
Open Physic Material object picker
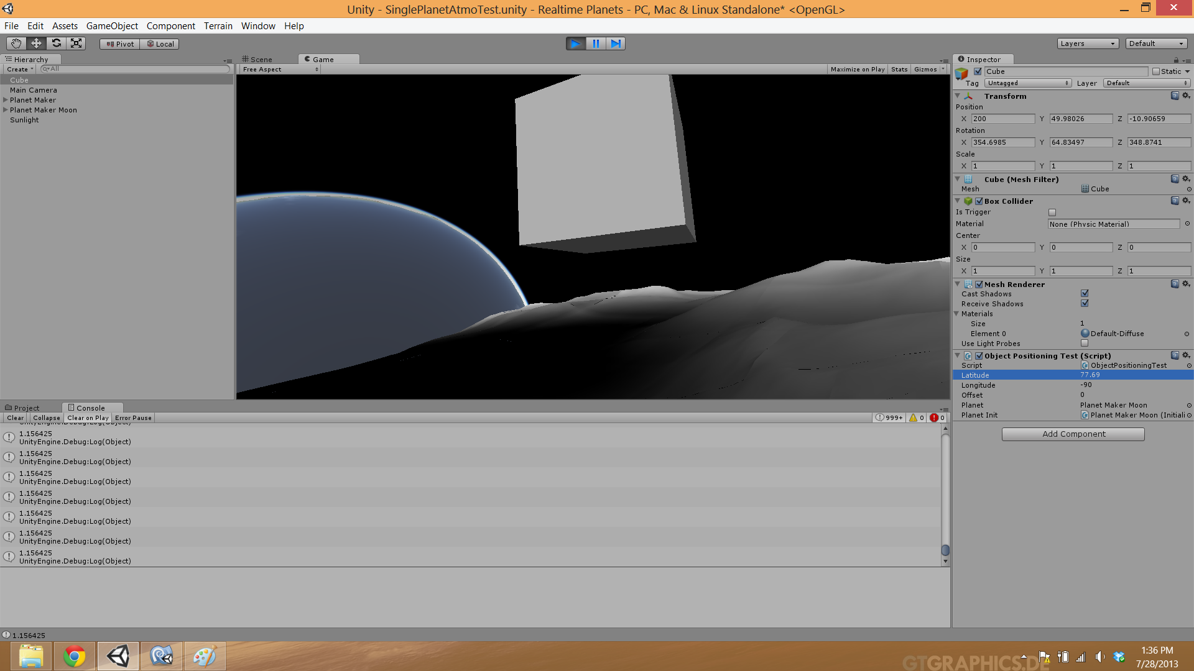tap(1187, 224)
